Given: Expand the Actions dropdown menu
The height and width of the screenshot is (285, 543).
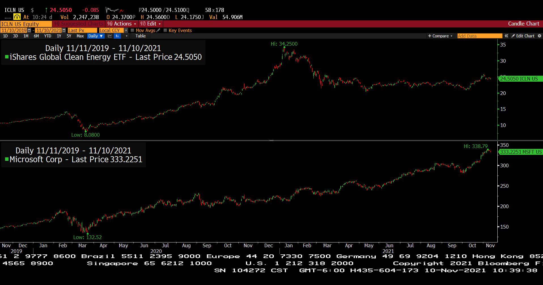Looking at the screenshot, I should pyautogui.click(x=122, y=24).
